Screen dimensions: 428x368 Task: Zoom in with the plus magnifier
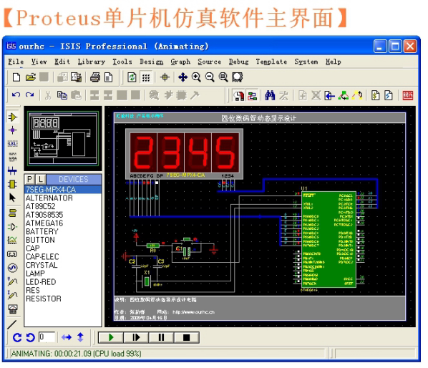[x=196, y=77]
